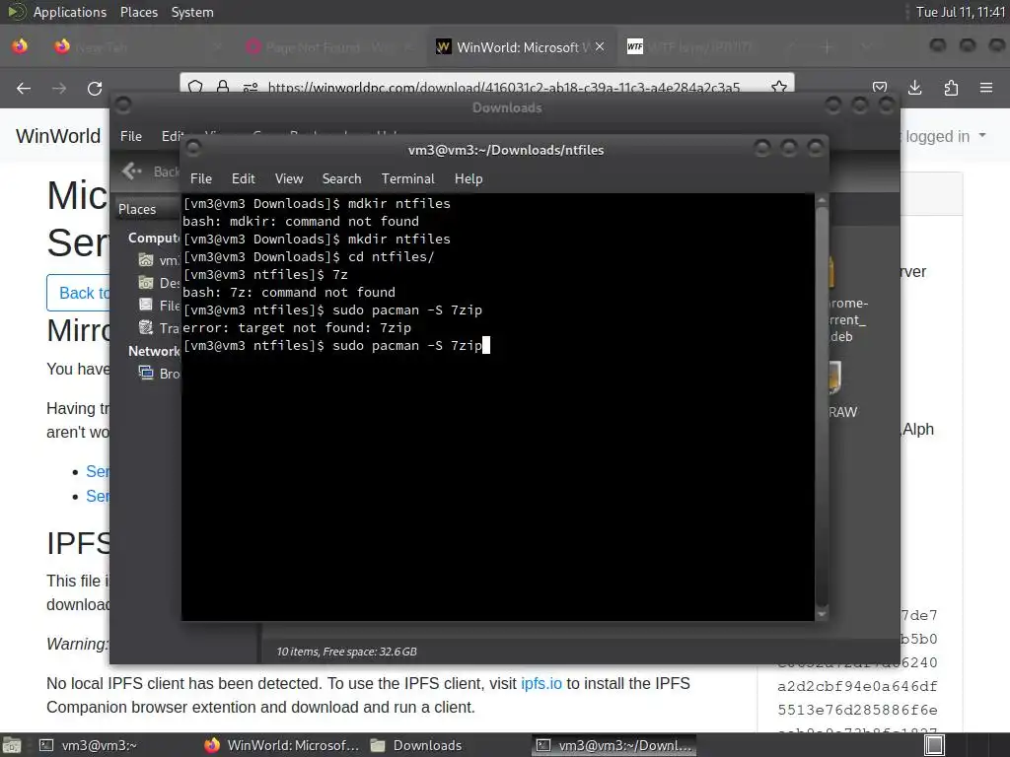
Task: Open the Edit menu in terminal
Action: pyautogui.click(x=243, y=179)
